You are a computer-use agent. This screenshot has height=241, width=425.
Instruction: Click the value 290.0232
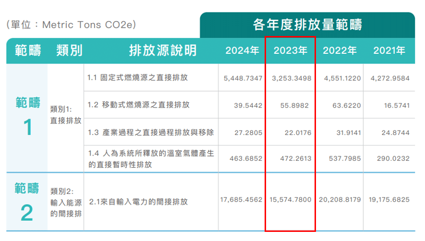pyautogui.click(x=393, y=158)
